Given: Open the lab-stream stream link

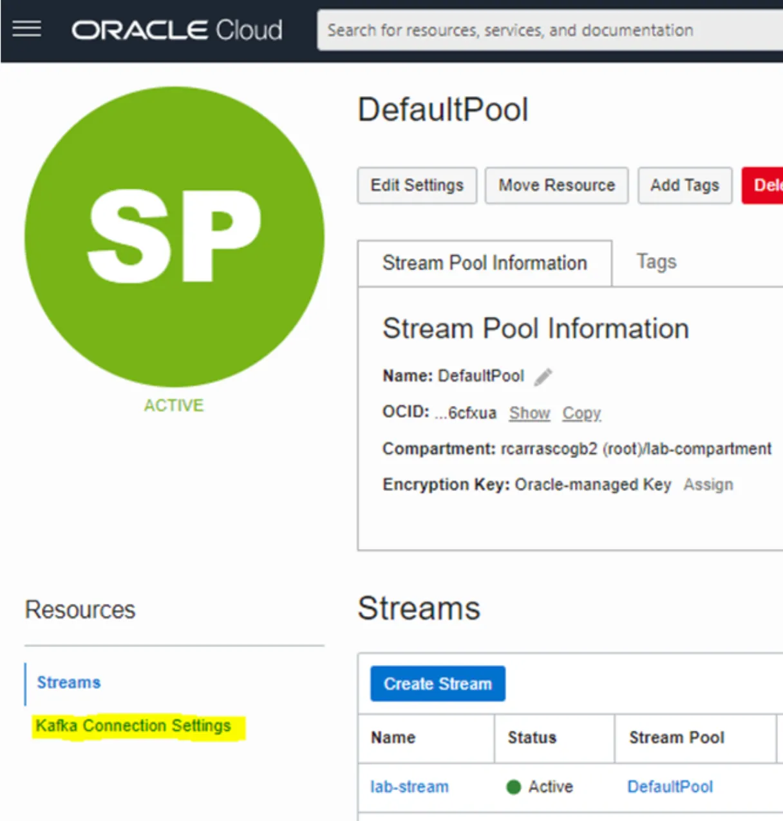Looking at the screenshot, I should point(410,787).
